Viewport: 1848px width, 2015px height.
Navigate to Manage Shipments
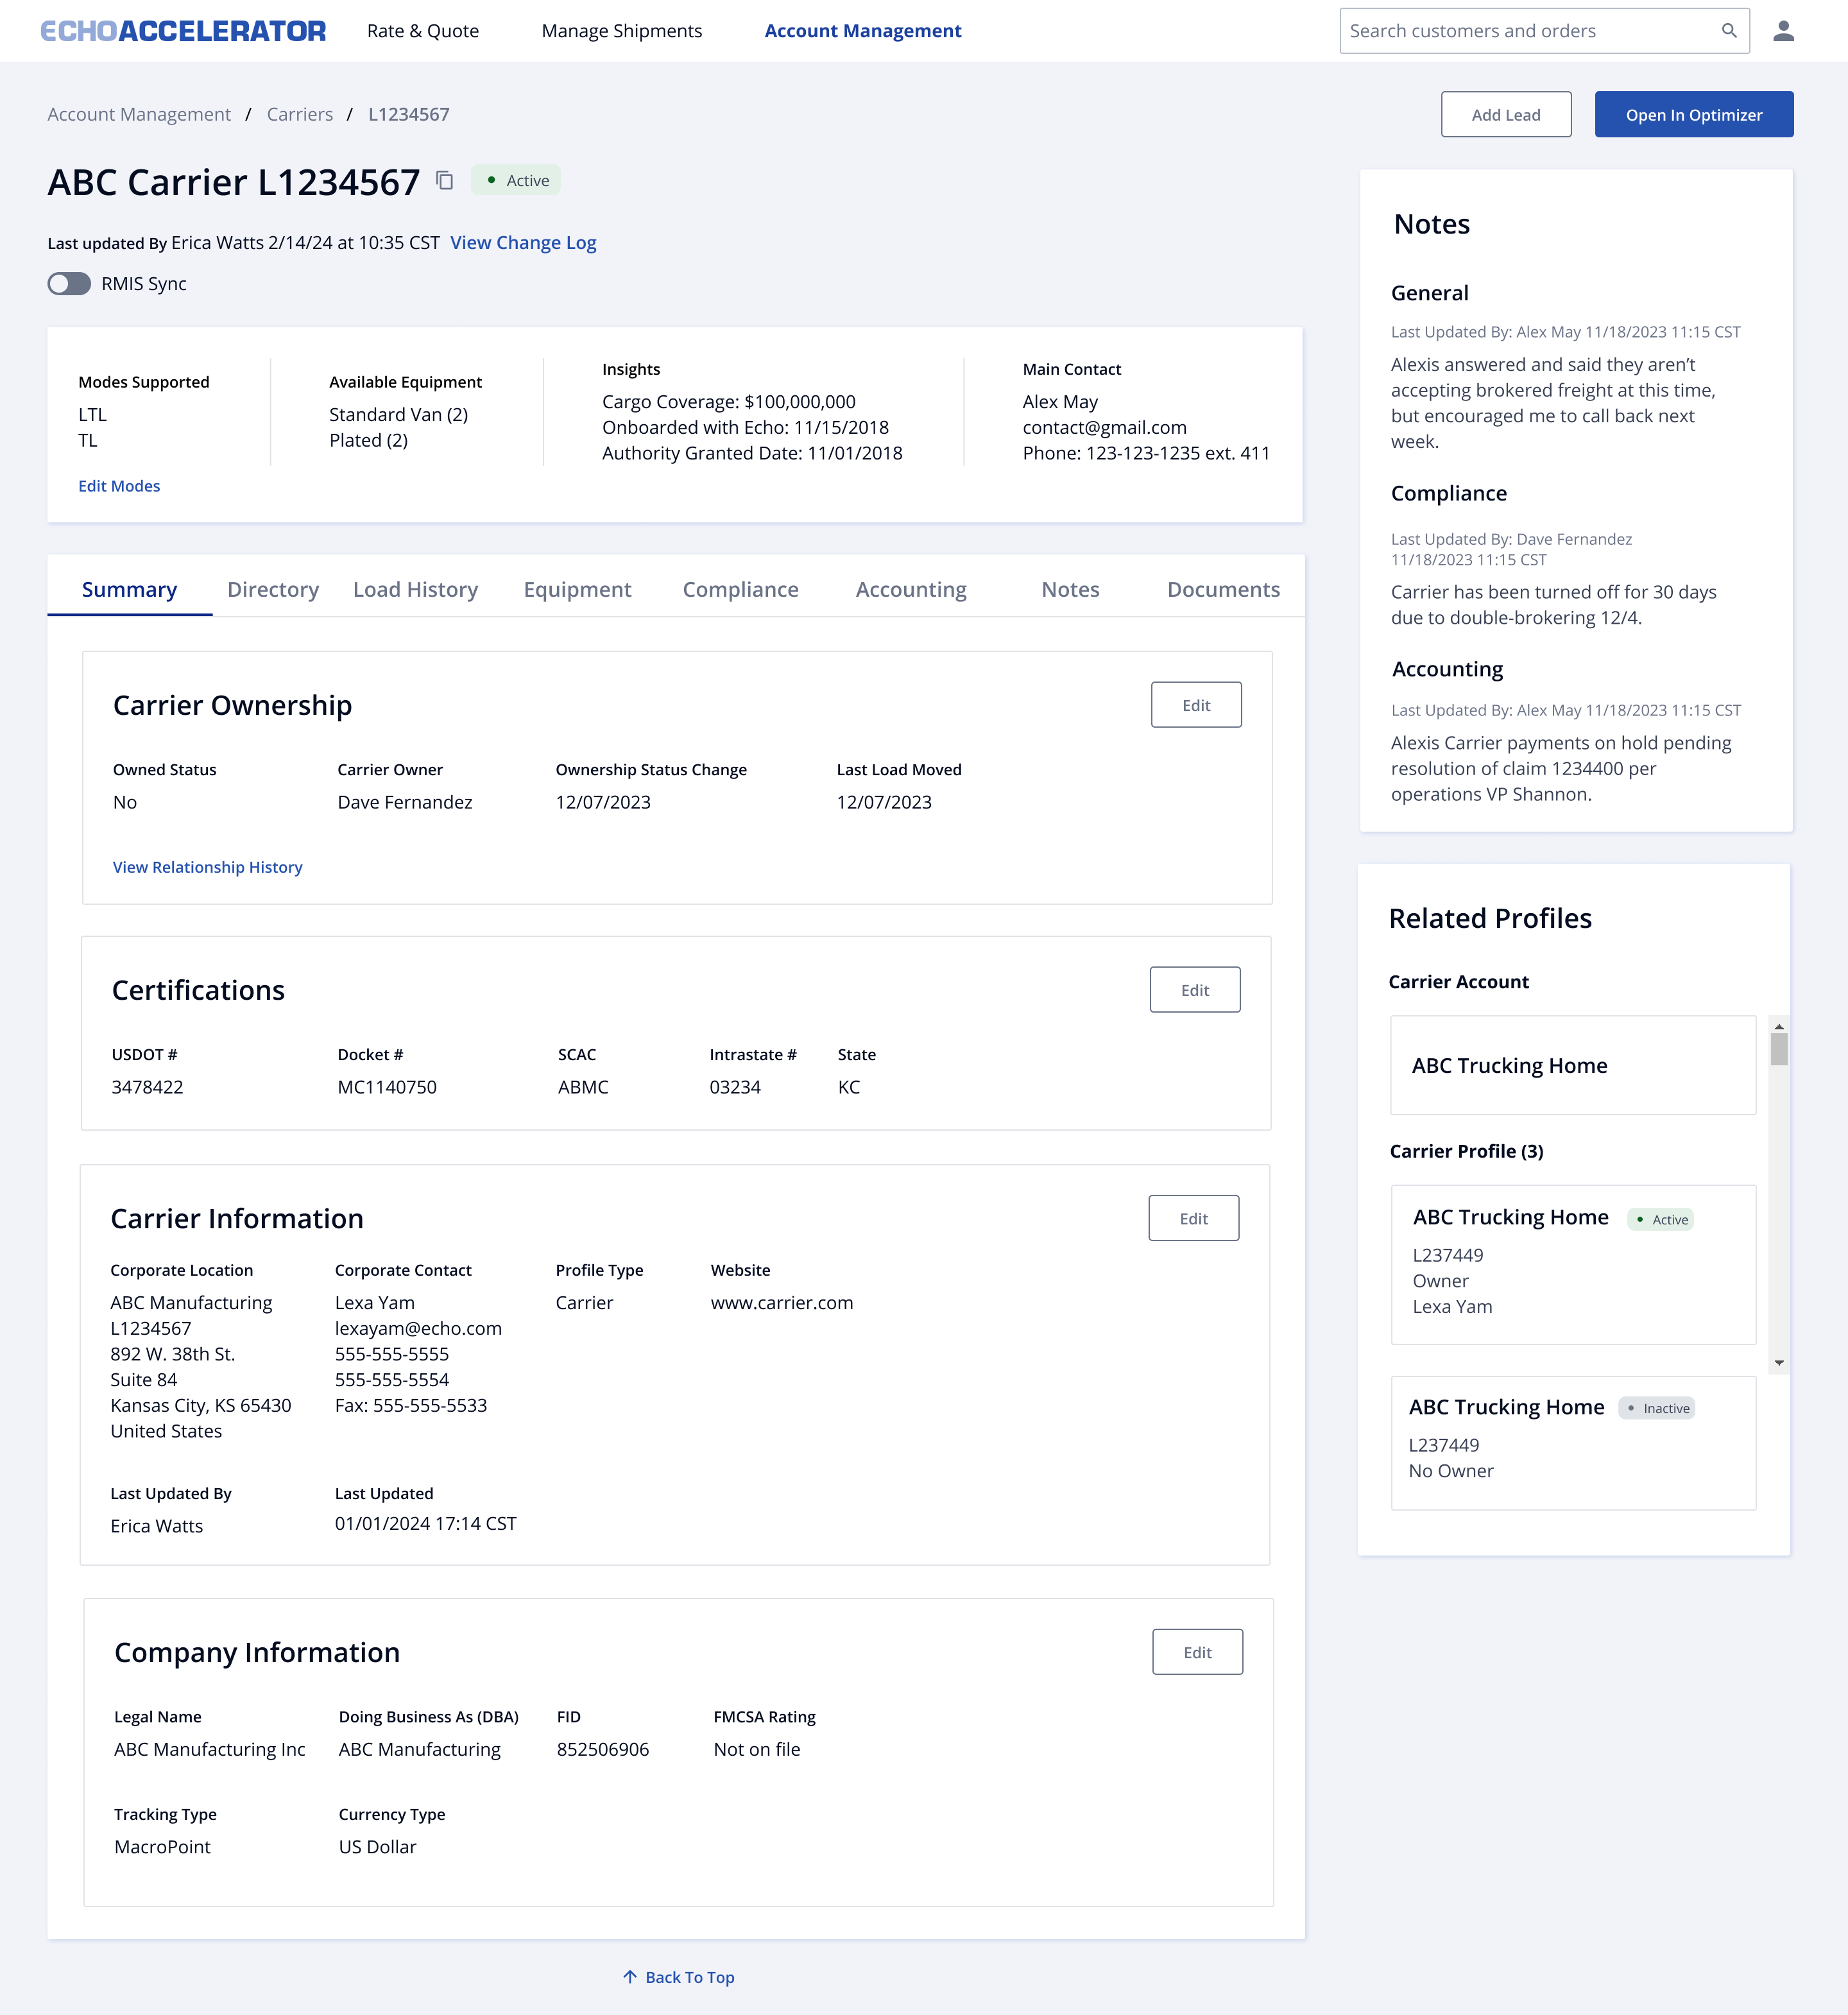tap(621, 30)
